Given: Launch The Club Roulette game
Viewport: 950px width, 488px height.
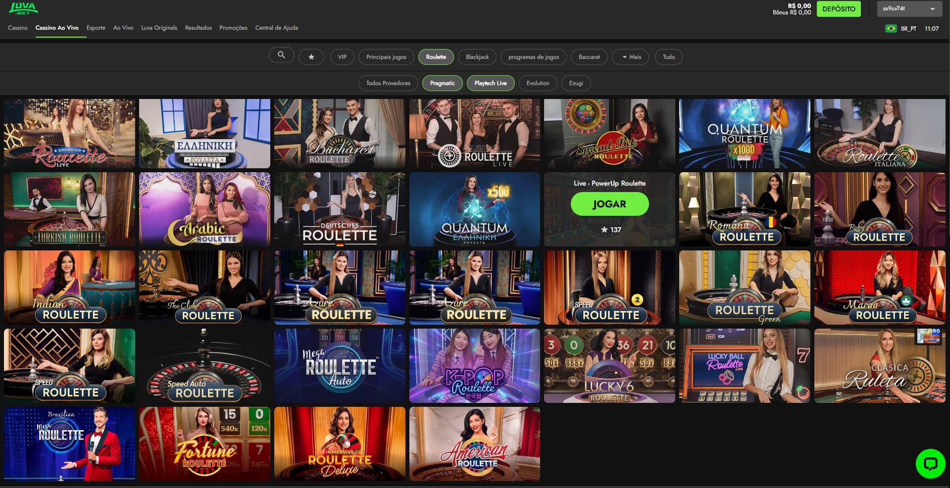Looking at the screenshot, I should tap(204, 287).
